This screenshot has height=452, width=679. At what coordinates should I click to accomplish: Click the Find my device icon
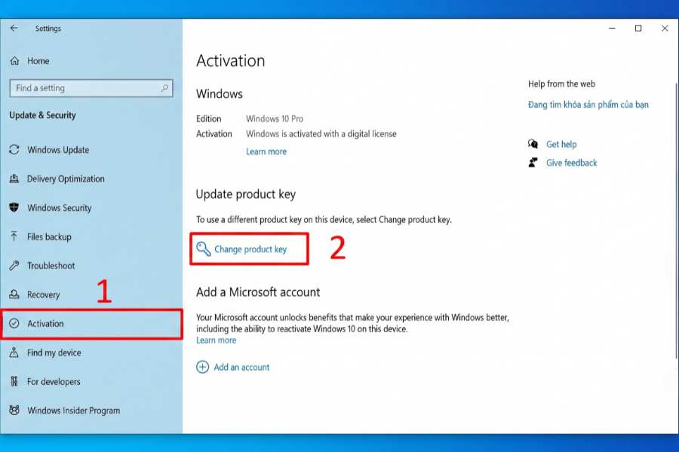(x=14, y=353)
